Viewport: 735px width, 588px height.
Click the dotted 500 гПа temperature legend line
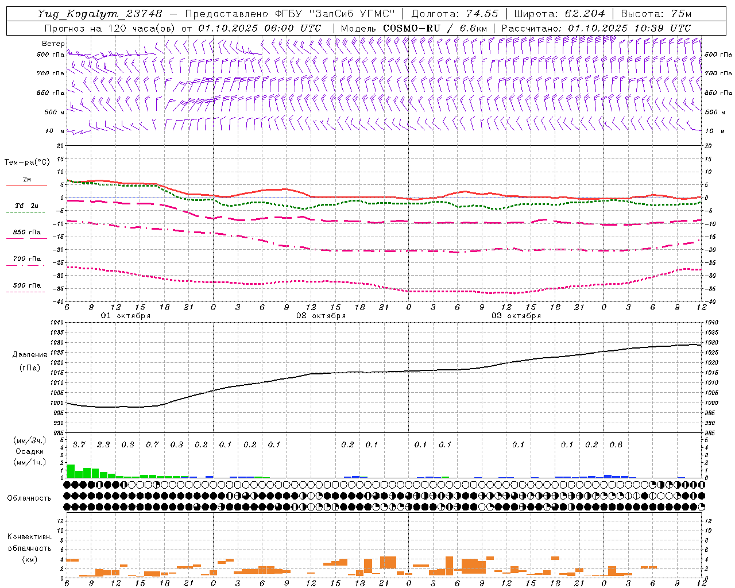click(x=25, y=292)
